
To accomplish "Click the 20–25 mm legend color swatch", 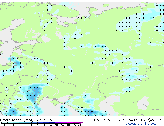I will (46, 123).
